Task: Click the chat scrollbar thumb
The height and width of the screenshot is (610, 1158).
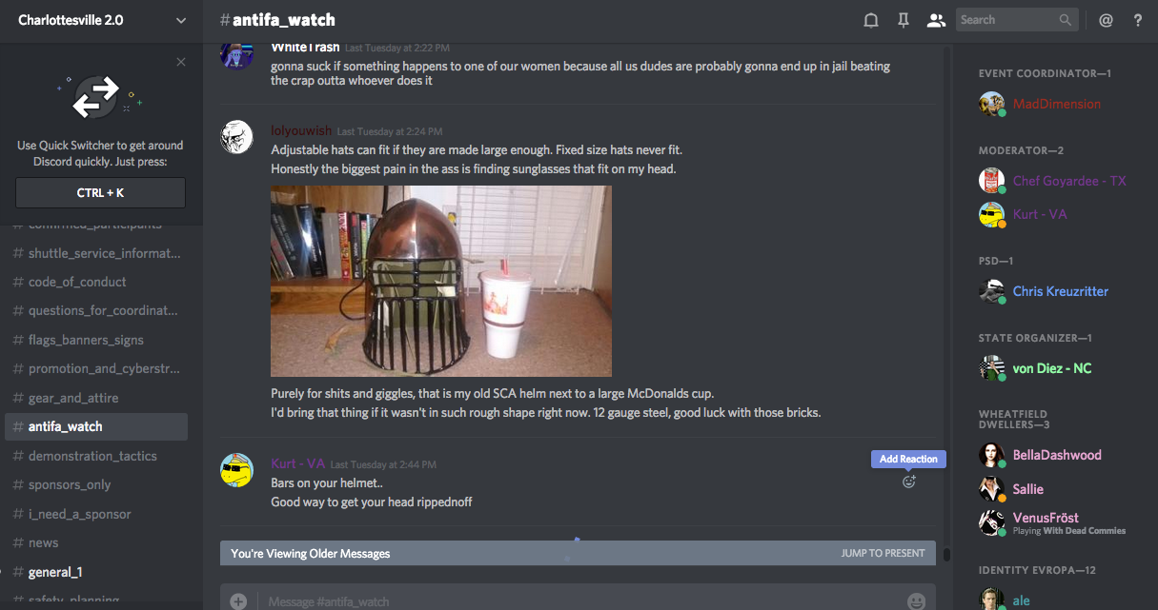Action: [946, 554]
